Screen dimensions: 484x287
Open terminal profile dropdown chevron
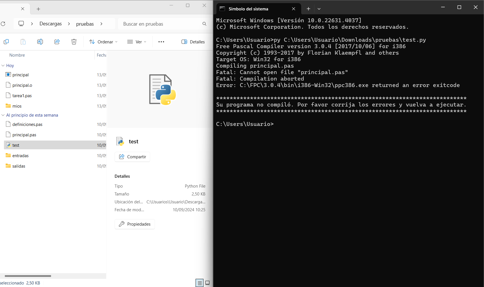pos(319,9)
